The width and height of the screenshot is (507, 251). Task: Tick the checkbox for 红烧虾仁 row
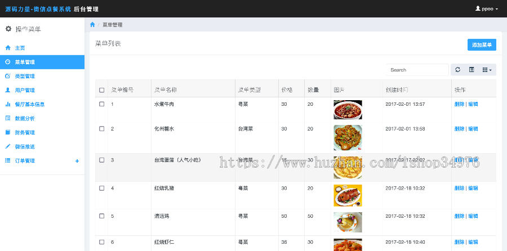pyautogui.click(x=101, y=242)
